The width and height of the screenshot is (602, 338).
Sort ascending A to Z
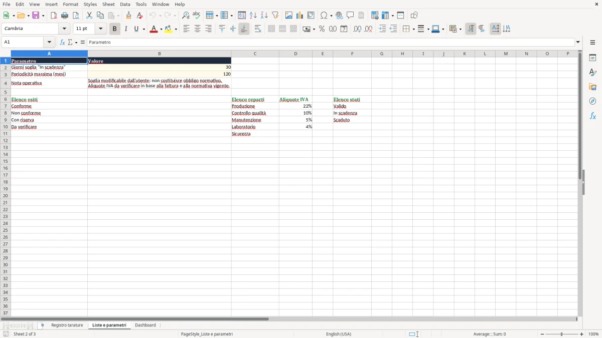point(253,16)
